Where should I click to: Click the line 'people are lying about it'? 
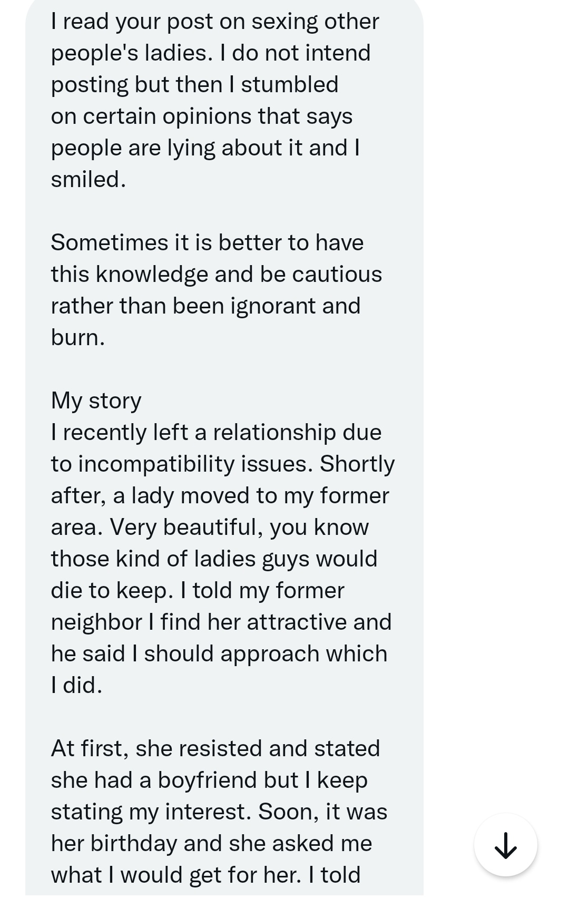coord(205,148)
